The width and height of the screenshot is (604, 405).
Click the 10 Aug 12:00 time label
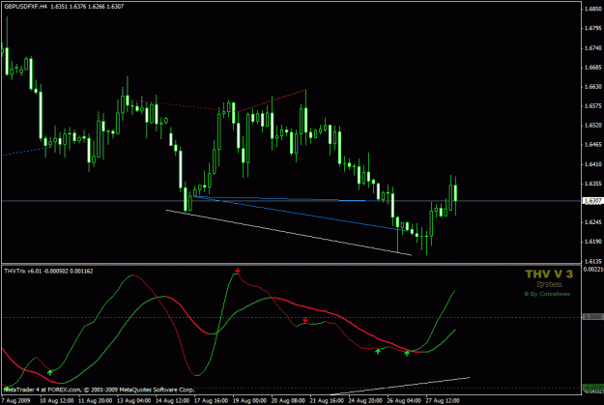[x=57, y=400]
